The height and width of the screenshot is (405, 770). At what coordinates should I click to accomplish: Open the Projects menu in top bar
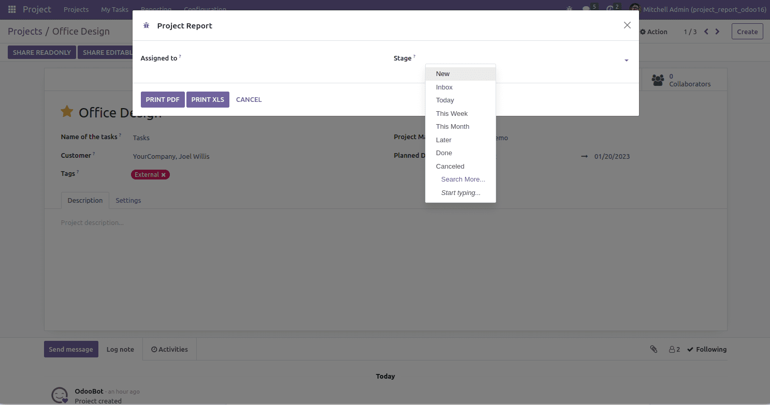tap(76, 9)
